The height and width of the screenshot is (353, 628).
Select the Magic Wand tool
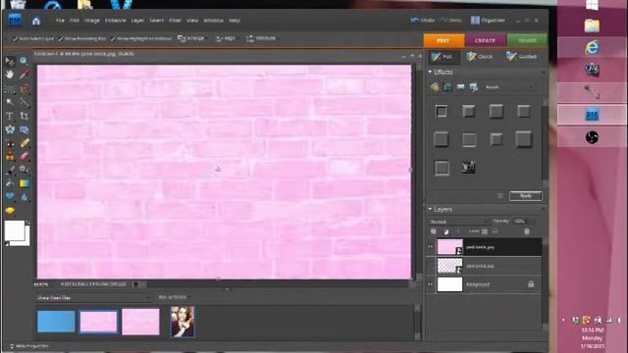10,102
